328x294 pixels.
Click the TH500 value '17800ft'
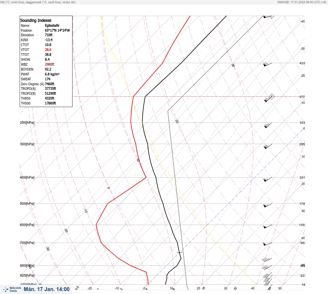(x=50, y=103)
